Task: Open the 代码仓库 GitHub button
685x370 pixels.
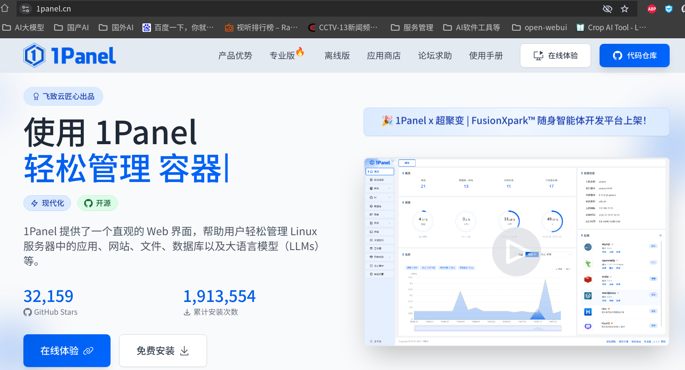Action: 634,55
